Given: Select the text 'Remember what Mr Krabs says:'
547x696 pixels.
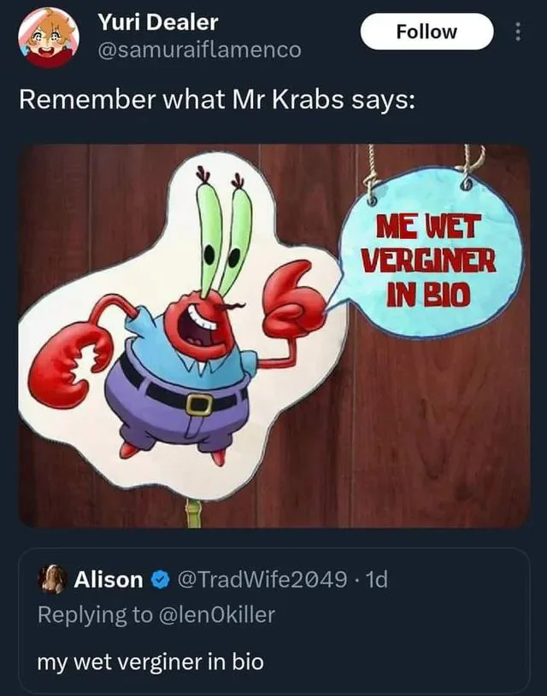Looking at the screenshot, I should (217, 99).
